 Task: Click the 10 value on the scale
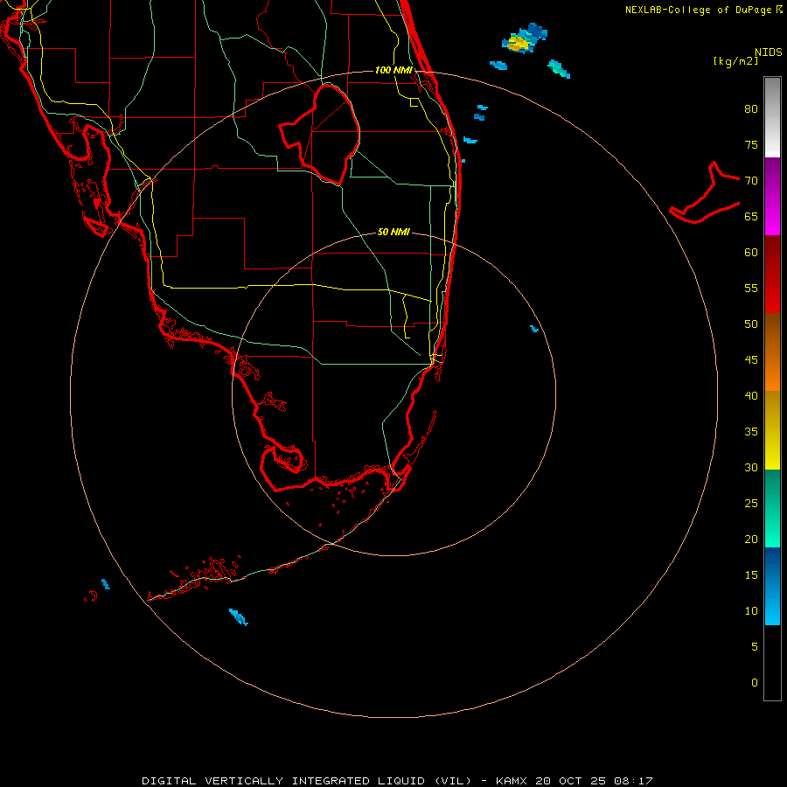pos(751,611)
